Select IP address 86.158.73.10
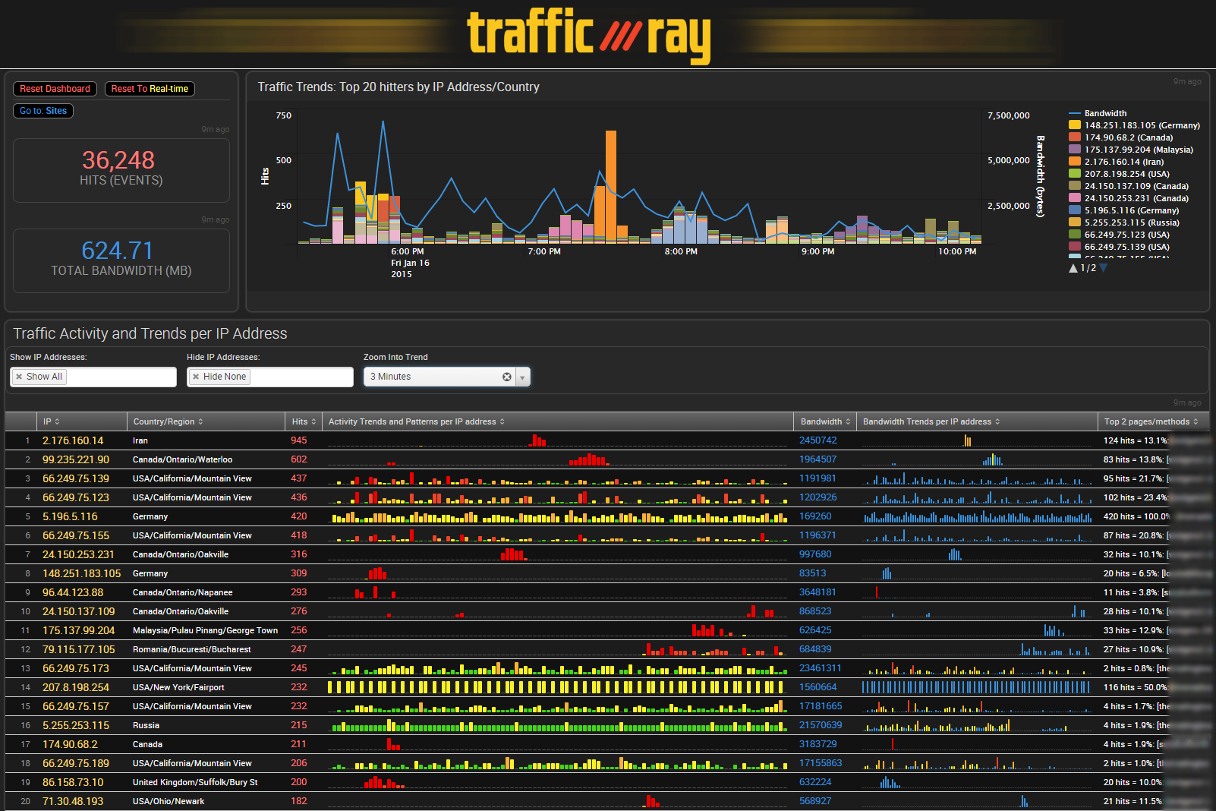Viewport: 1216px width, 811px height. [73, 782]
